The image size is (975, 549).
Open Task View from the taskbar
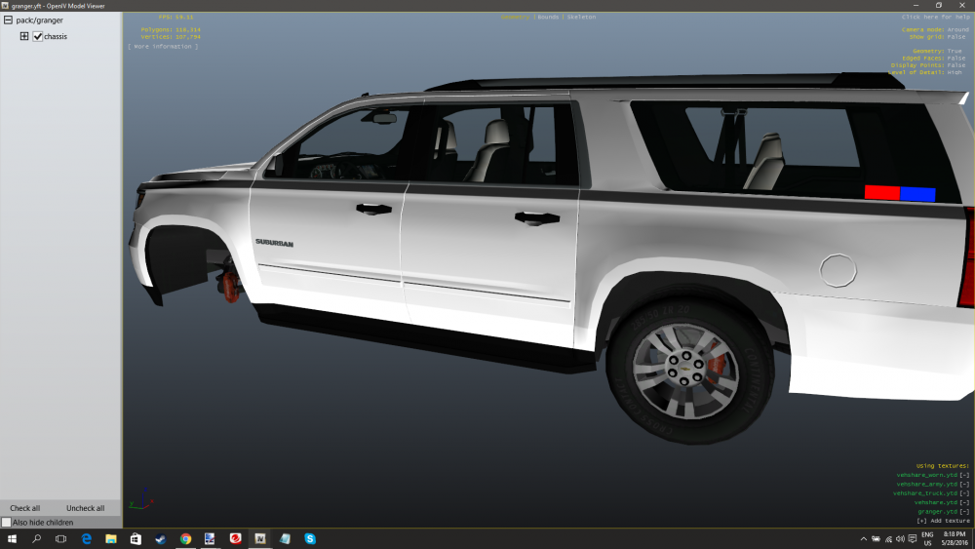60,539
